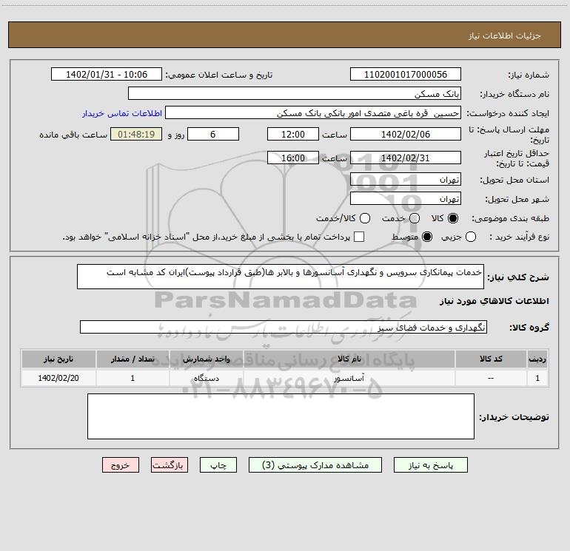Click the تعداد / مقدار column header

click(133, 359)
